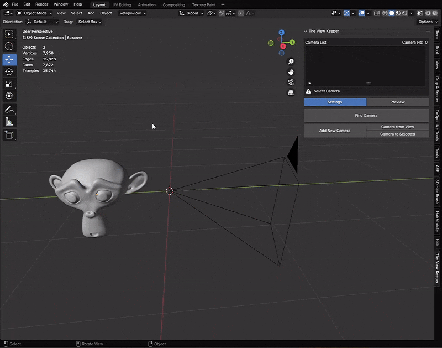Toggle X-ray mode
Screen dimensions: 442x348
(377, 13)
